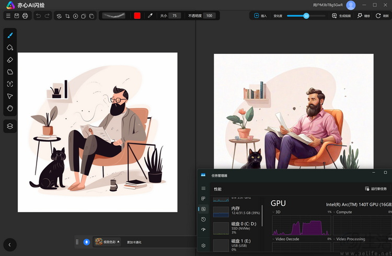Open the 极致色彩 style dropdown

[x=107, y=242]
